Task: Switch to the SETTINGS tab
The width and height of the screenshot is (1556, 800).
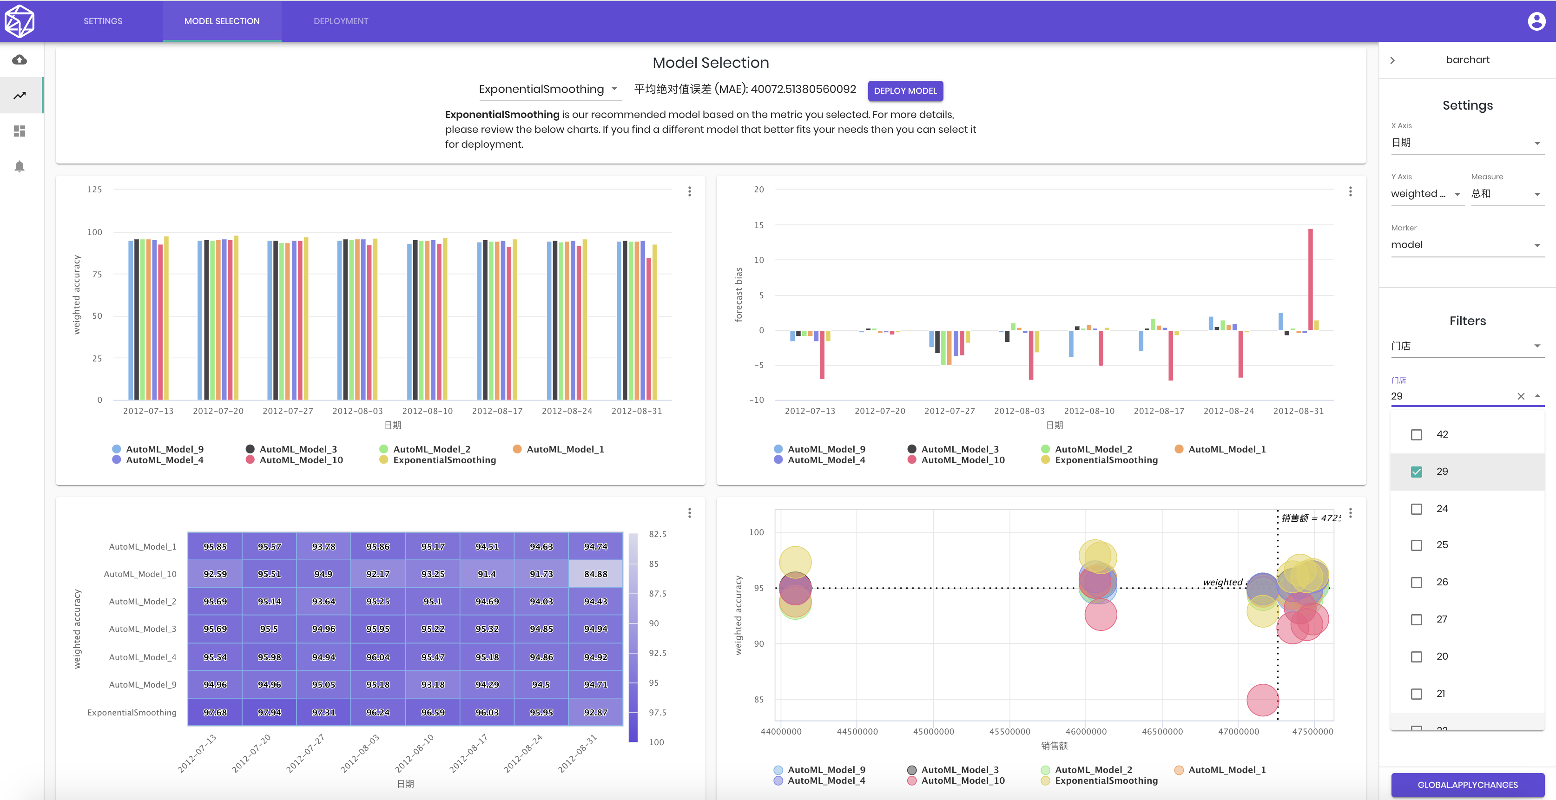Action: coord(103,21)
